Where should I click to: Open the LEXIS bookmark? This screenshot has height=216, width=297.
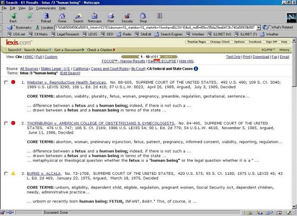click(x=90, y=34)
